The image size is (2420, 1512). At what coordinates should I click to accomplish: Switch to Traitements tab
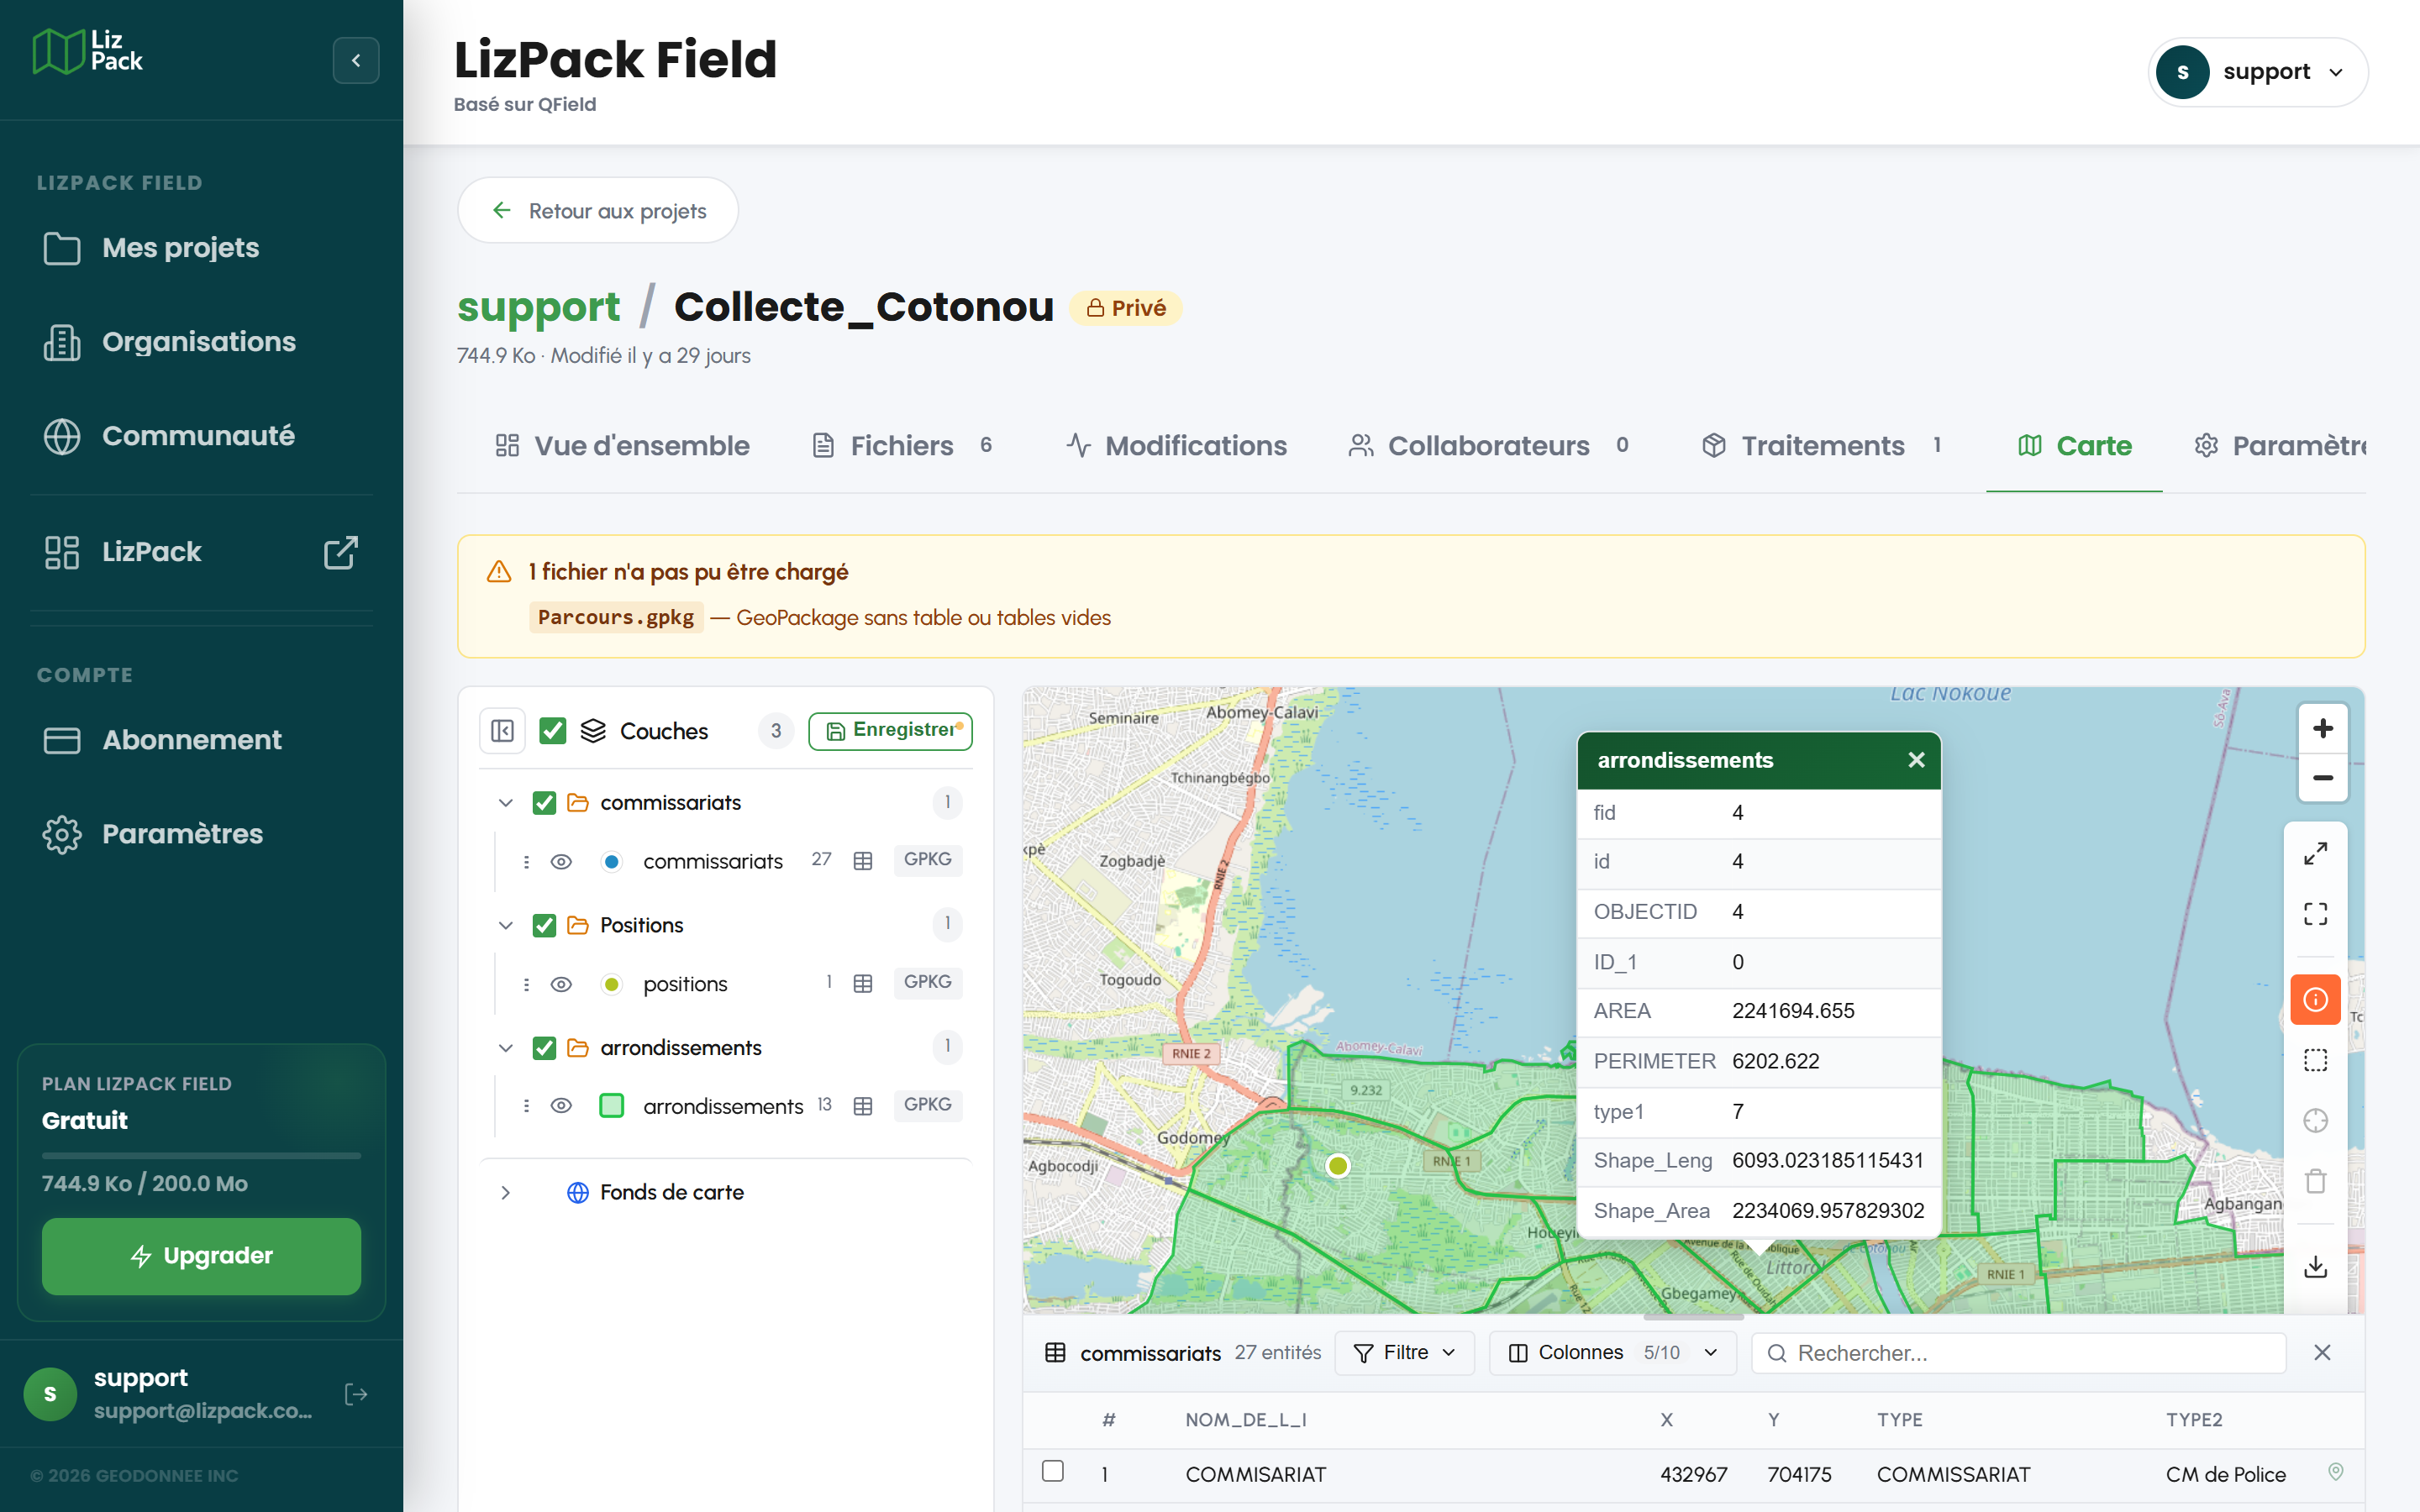tap(1822, 446)
